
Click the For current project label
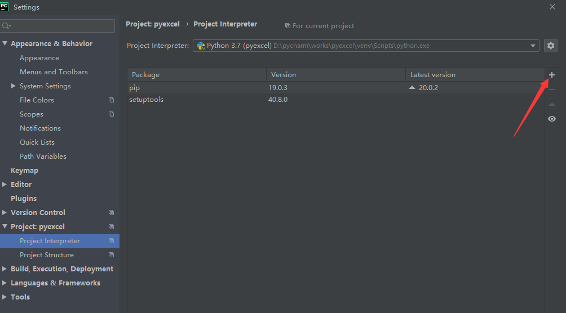coord(323,26)
